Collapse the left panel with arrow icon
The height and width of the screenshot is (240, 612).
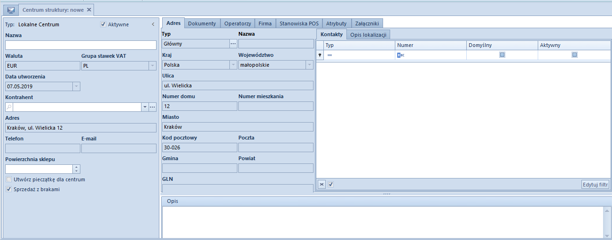tap(153, 24)
